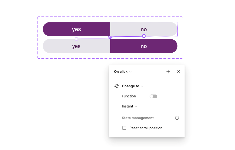The height and width of the screenshot is (150, 235).
Task: Close the On click interaction panel
Action: point(178,72)
